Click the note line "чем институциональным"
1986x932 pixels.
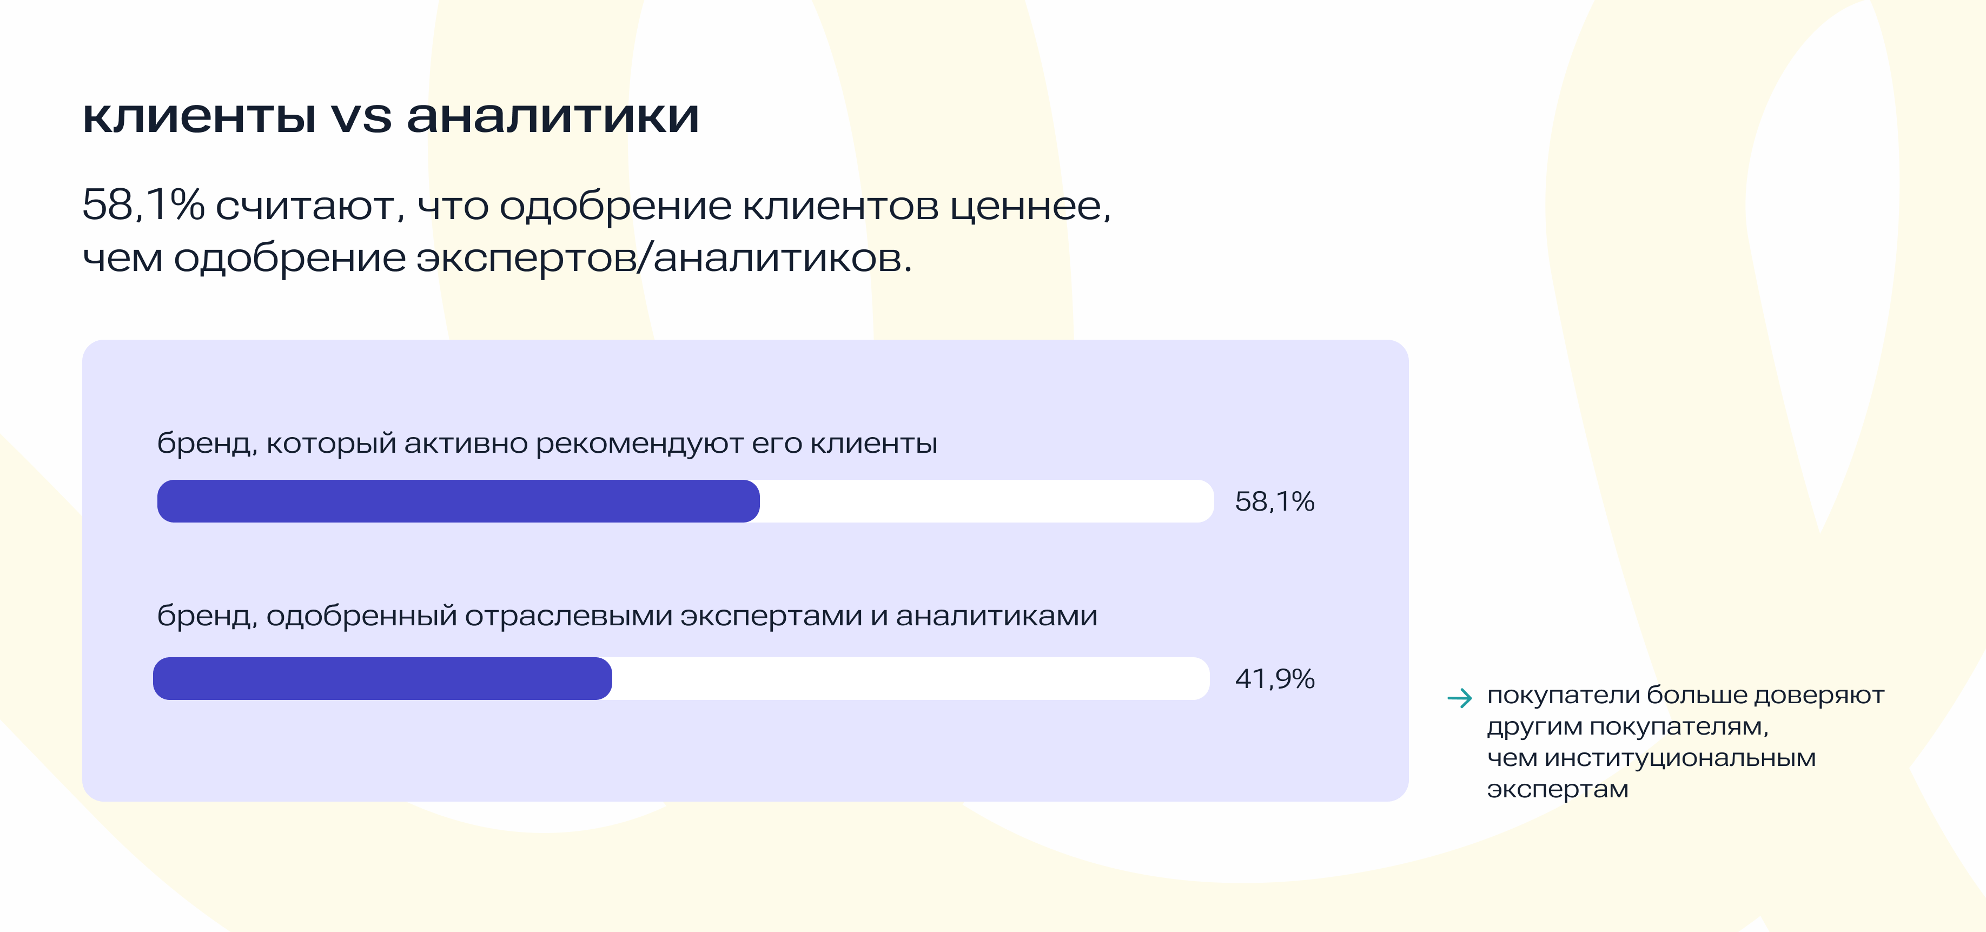coord(1651,758)
